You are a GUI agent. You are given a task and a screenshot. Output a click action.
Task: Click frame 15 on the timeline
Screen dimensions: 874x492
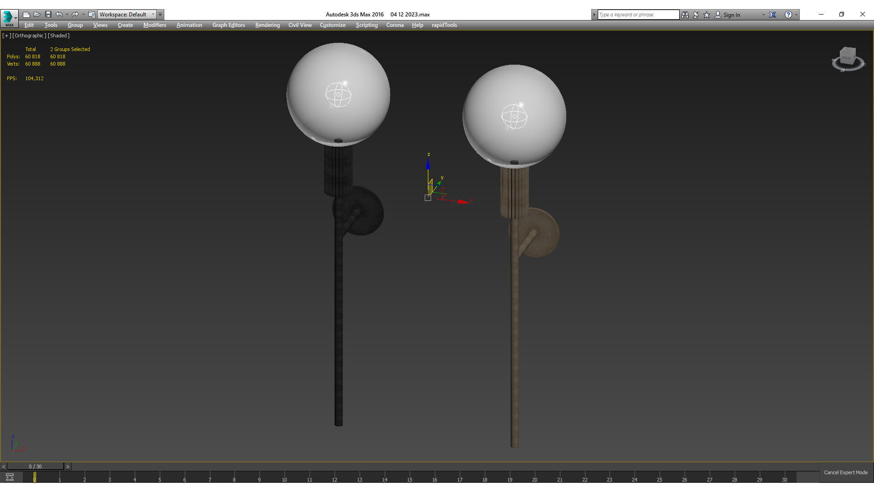tap(410, 478)
